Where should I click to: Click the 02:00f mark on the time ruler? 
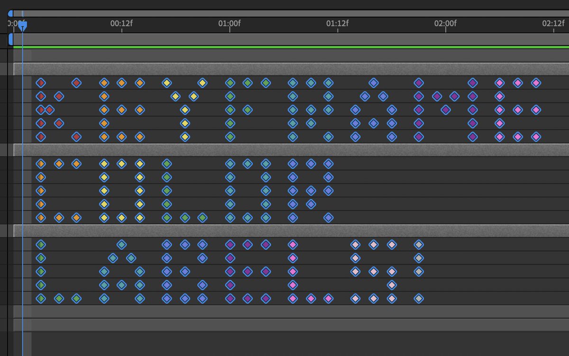pyautogui.click(x=445, y=23)
